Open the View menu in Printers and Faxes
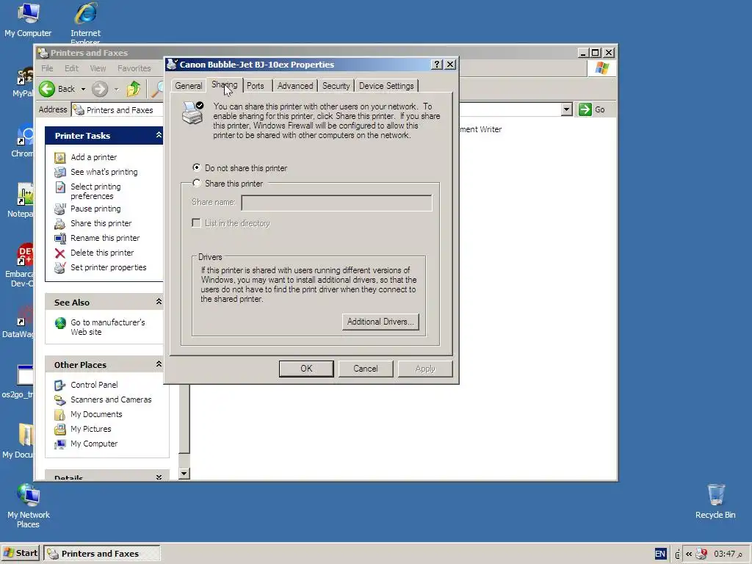The height and width of the screenshot is (564, 752). point(98,68)
